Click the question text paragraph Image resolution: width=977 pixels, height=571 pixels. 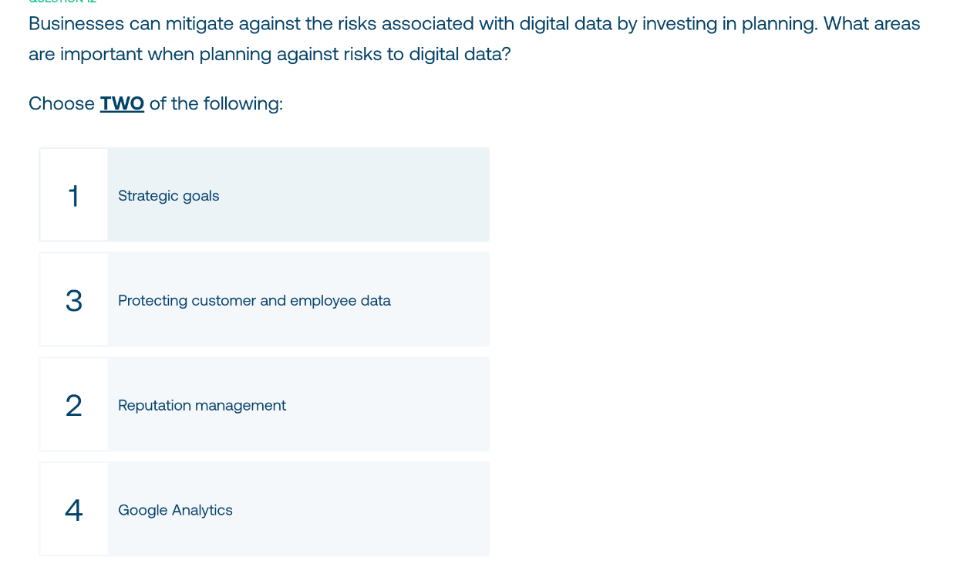(x=473, y=38)
